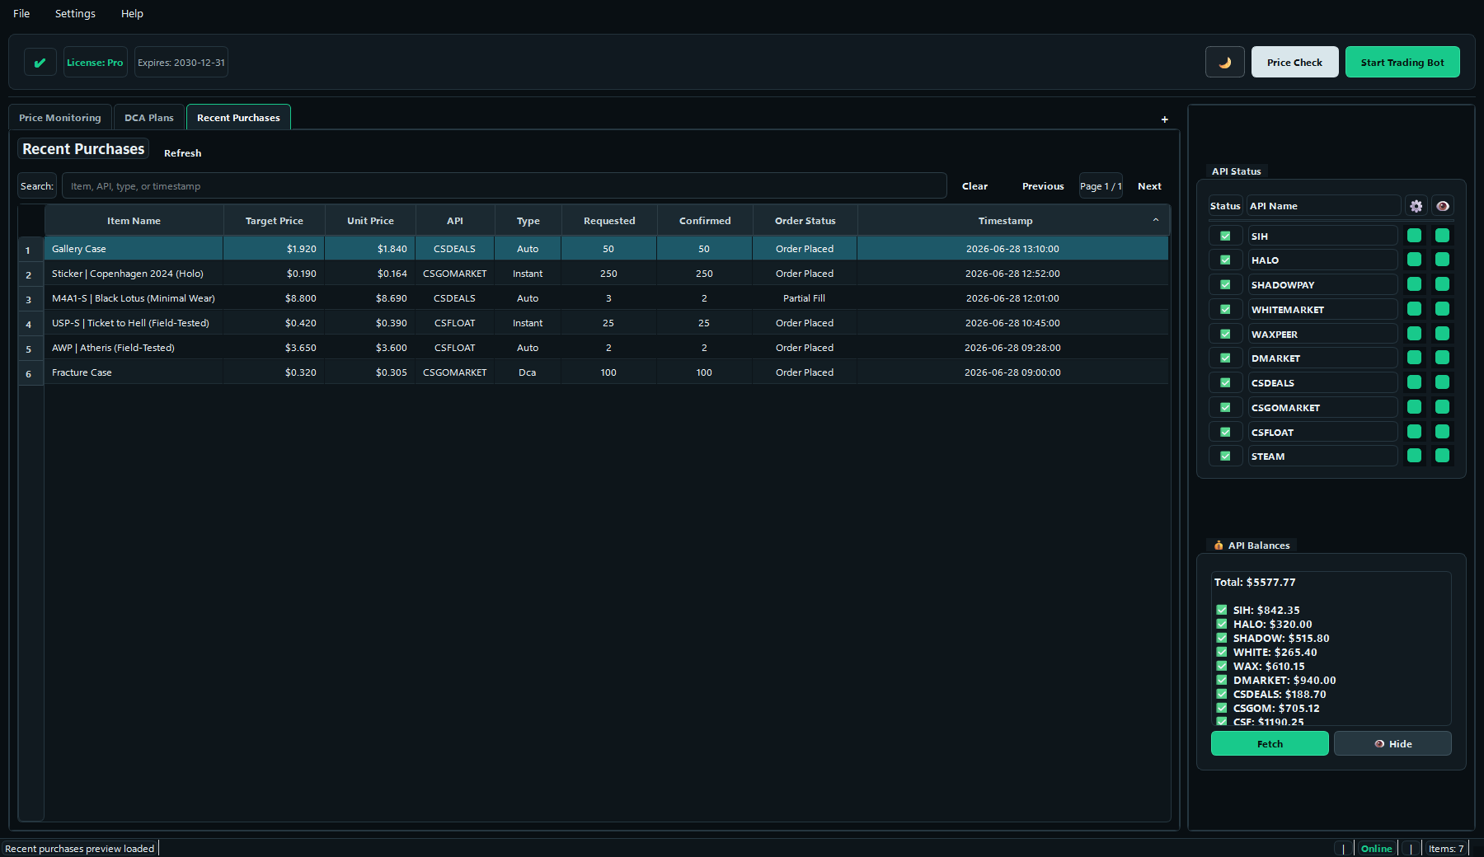Clear the search field with Clear
This screenshot has width=1484, height=857.
click(x=974, y=186)
